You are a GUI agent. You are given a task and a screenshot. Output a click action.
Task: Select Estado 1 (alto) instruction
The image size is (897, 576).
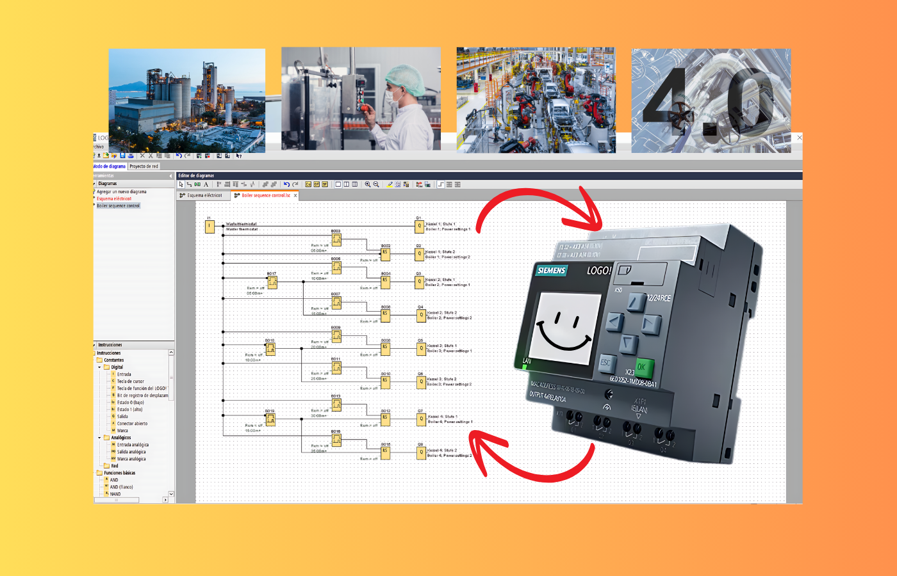(x=129, y=410)
